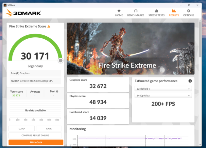
Task: Open the Benchmarks gauge icon
Action: (x=136, y=11)
